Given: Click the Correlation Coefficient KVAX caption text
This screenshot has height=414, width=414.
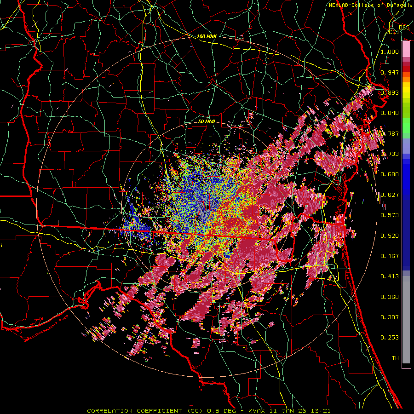Looking at the screenshot, I should tap(209, 411).
